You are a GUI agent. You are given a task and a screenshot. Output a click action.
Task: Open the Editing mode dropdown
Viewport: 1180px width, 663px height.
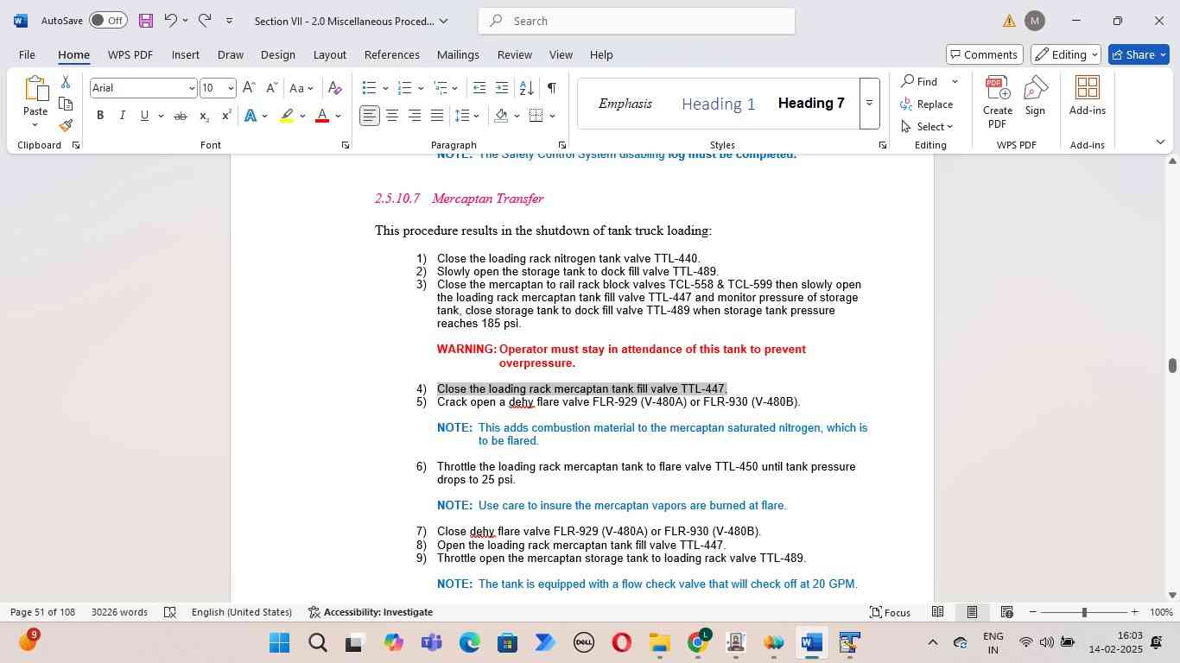1066,54
